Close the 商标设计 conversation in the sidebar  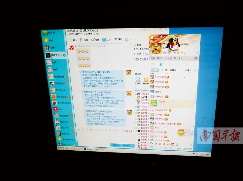pyautogui.click(x=64, y=55)
